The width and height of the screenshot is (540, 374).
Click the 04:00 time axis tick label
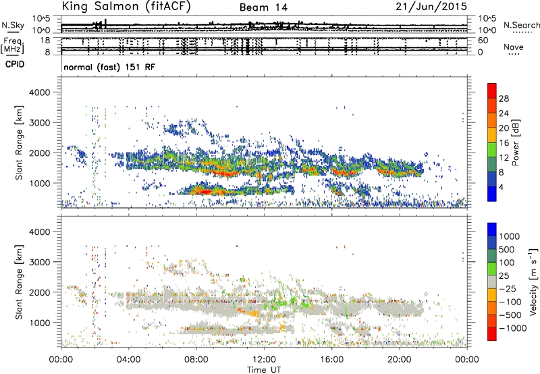pos(129,360)
